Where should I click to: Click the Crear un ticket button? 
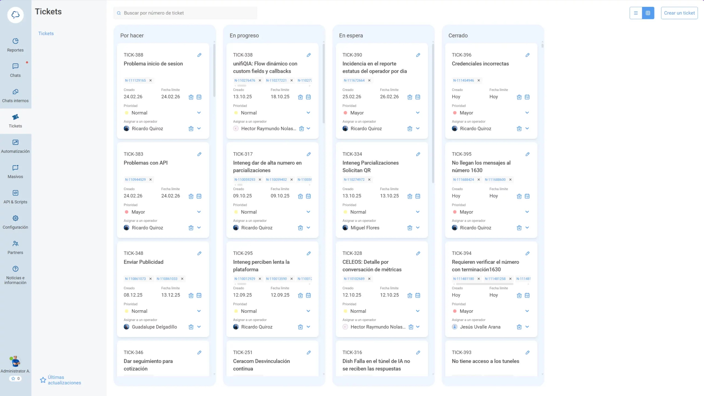click(679, 13)
